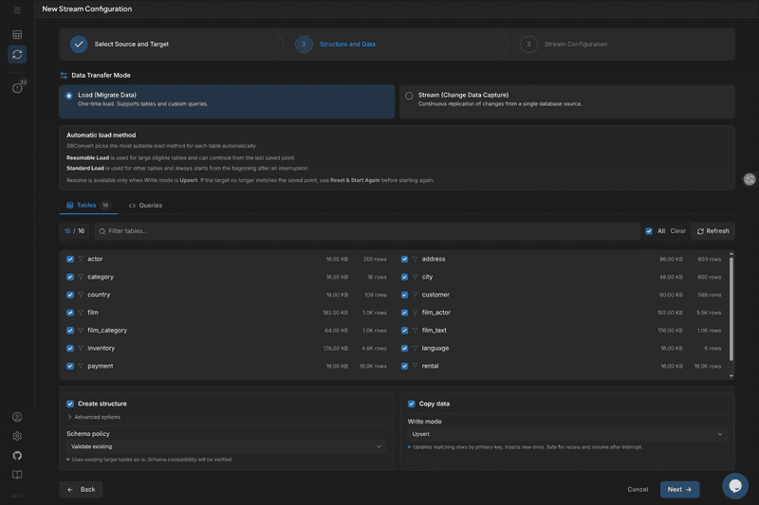Click the chat support bubble icon
This screenshot has width=759, height=505.
(734, 486)
